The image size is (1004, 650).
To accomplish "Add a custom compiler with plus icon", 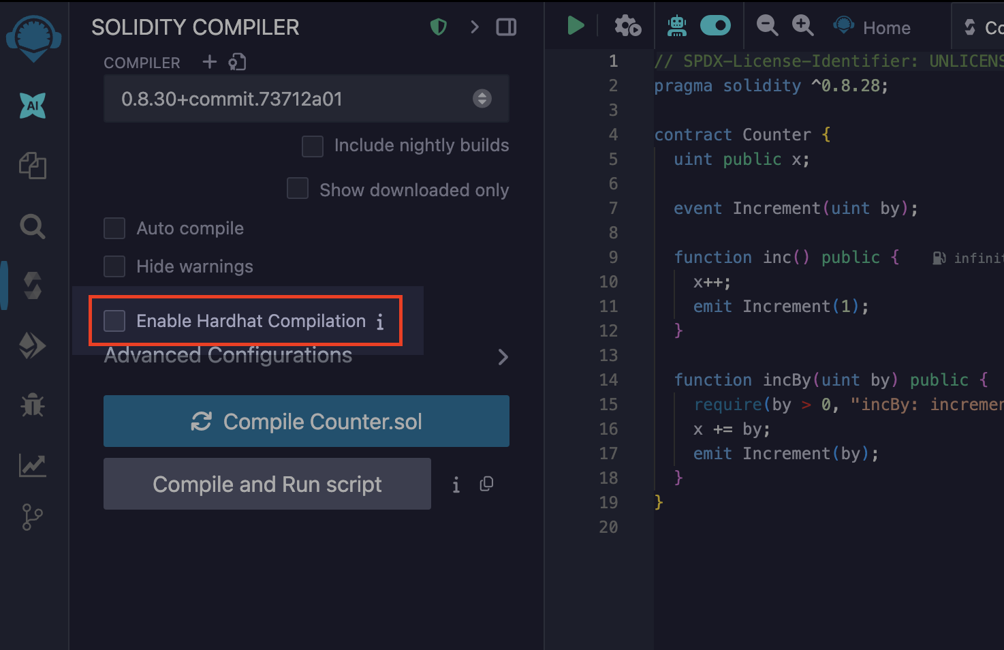I will point(210,62).
